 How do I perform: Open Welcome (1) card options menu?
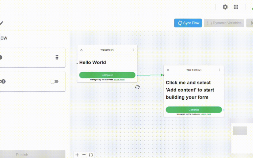(x=133, y=50)
